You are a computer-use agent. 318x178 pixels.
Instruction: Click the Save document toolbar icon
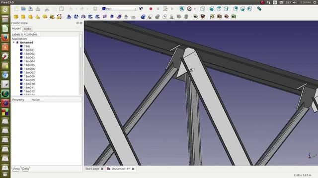coord(30,9)
